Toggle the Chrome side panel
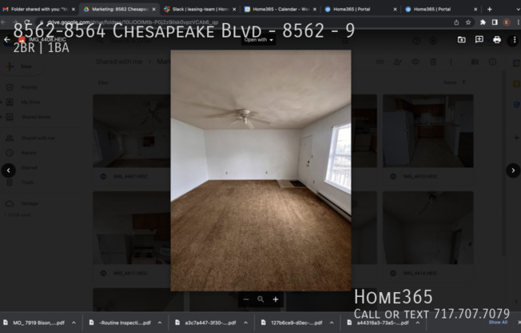Image resolution: width=521 pixels, height=333 pixels. [x=495, y=22]
